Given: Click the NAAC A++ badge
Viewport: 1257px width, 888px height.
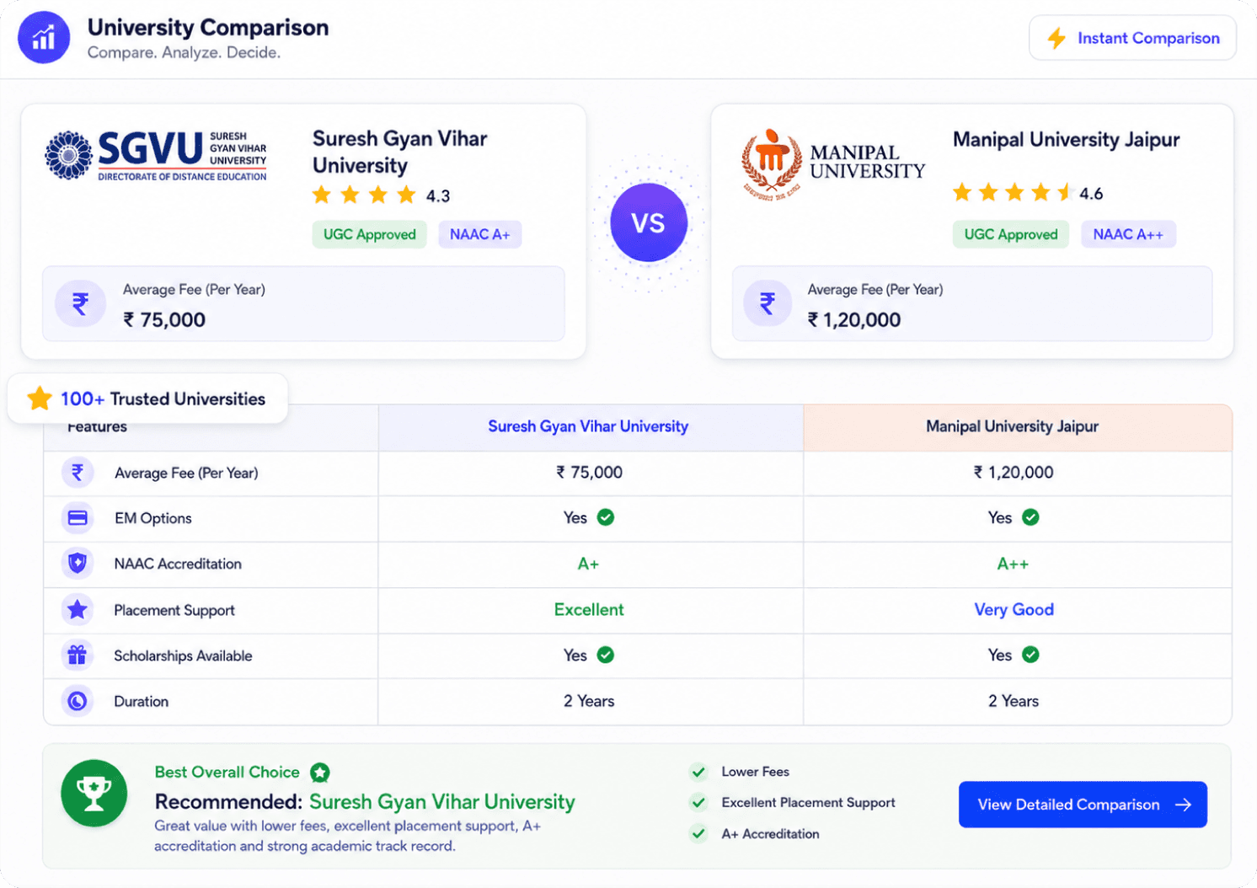Looking at the screenshot, I should pyautogui.click(x=1128, y=234).
